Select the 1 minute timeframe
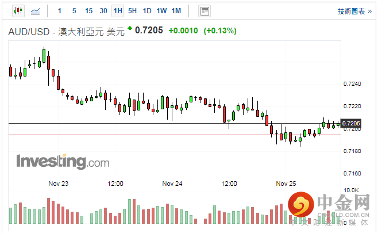Image resolution: width=378 pixels, height=233 pixels. (x=60, y=11)
